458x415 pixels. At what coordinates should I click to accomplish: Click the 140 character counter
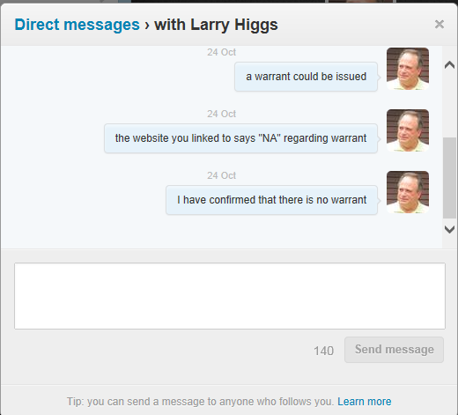[323, 351]
